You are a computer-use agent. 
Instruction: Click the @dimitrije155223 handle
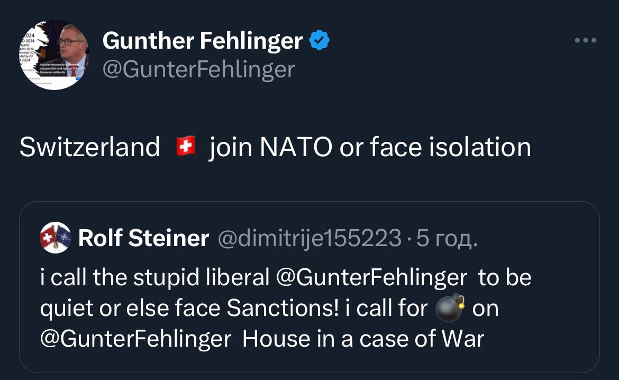309,239
